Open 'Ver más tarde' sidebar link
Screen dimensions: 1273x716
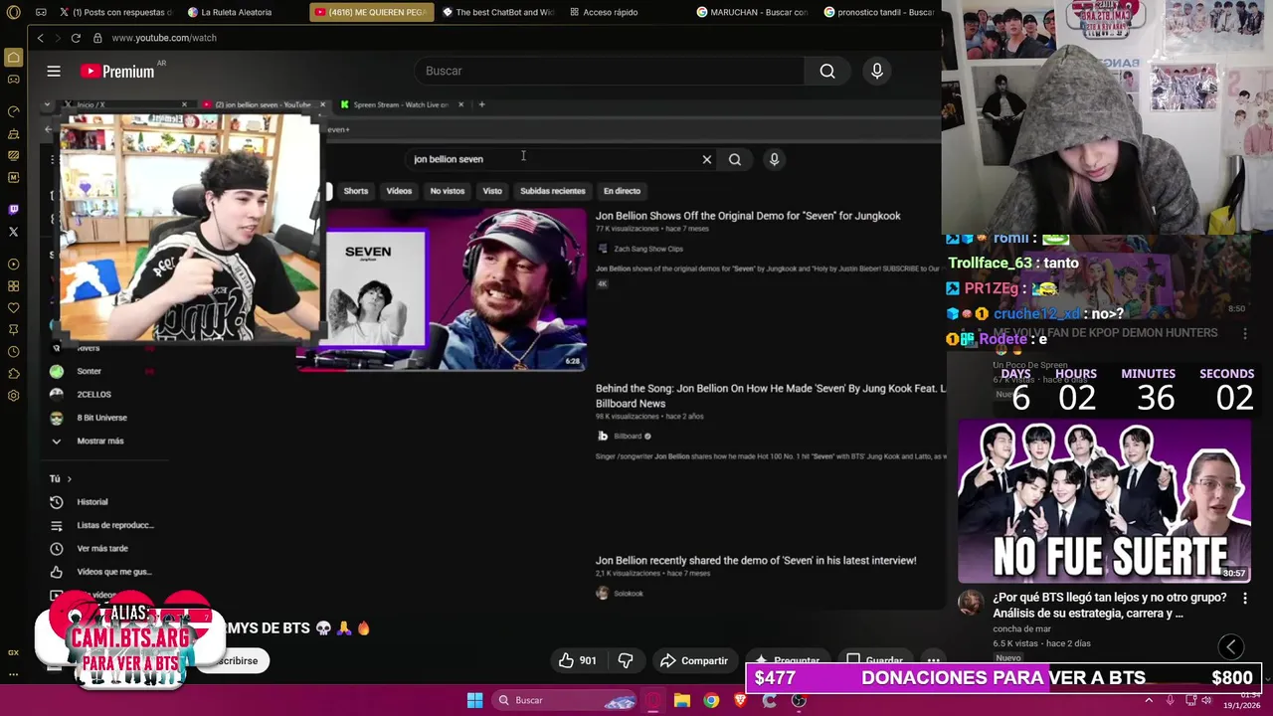coord(102,548)
